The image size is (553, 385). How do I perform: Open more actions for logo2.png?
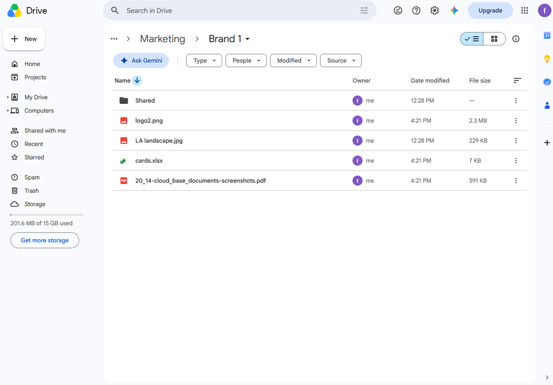pyautogui.click(x=516, y=120)
